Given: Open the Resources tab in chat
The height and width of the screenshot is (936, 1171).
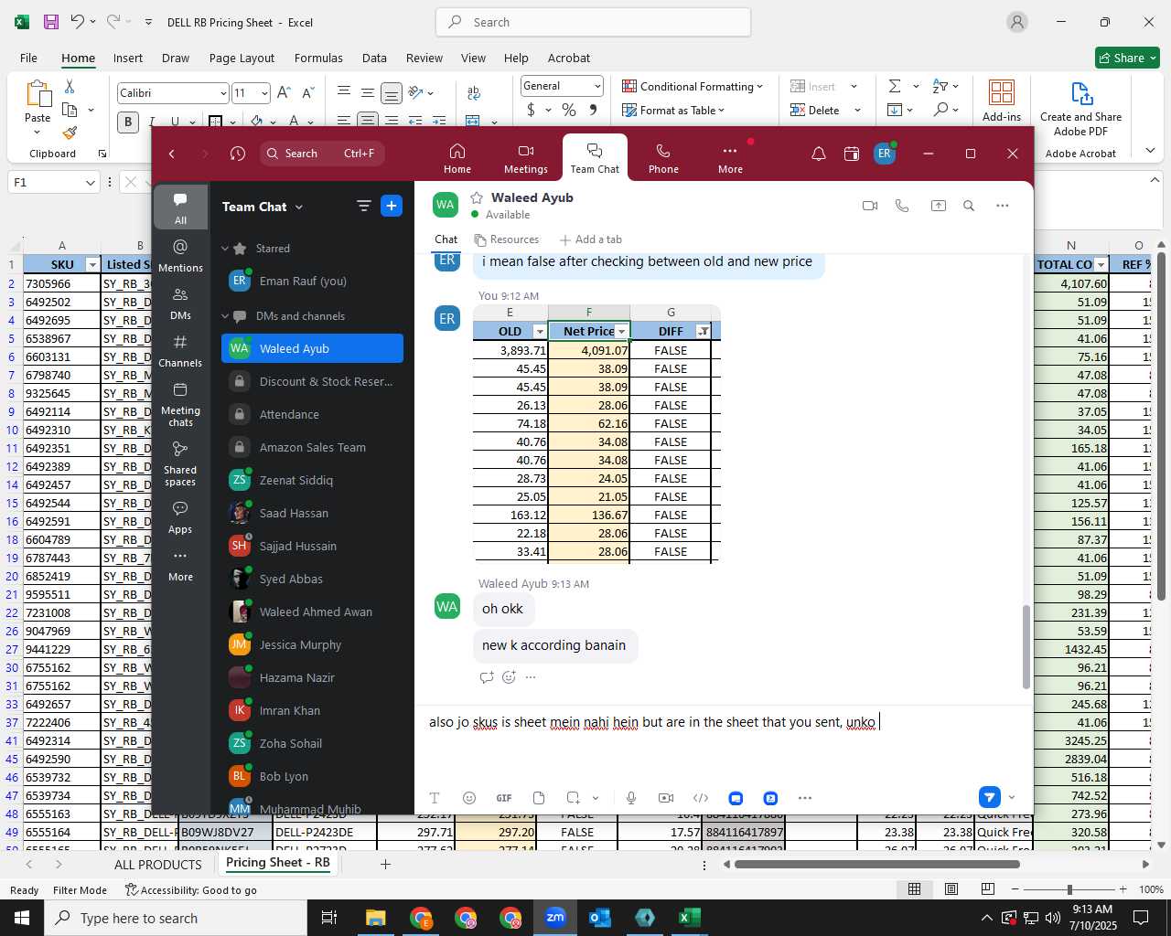Looking at the screenshot, I should coord(507,239).
